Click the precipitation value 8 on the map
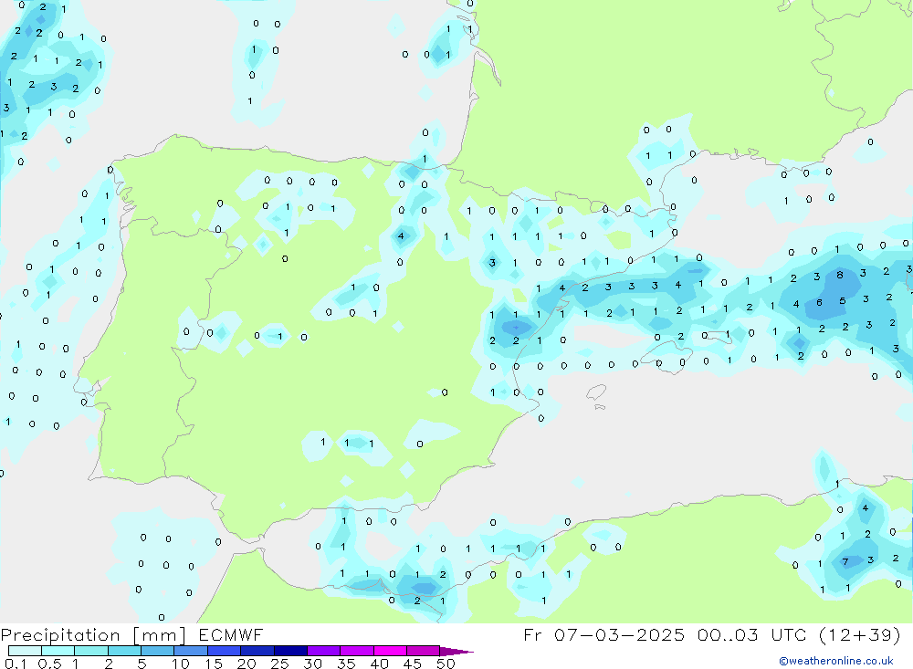 pos(840,275)
